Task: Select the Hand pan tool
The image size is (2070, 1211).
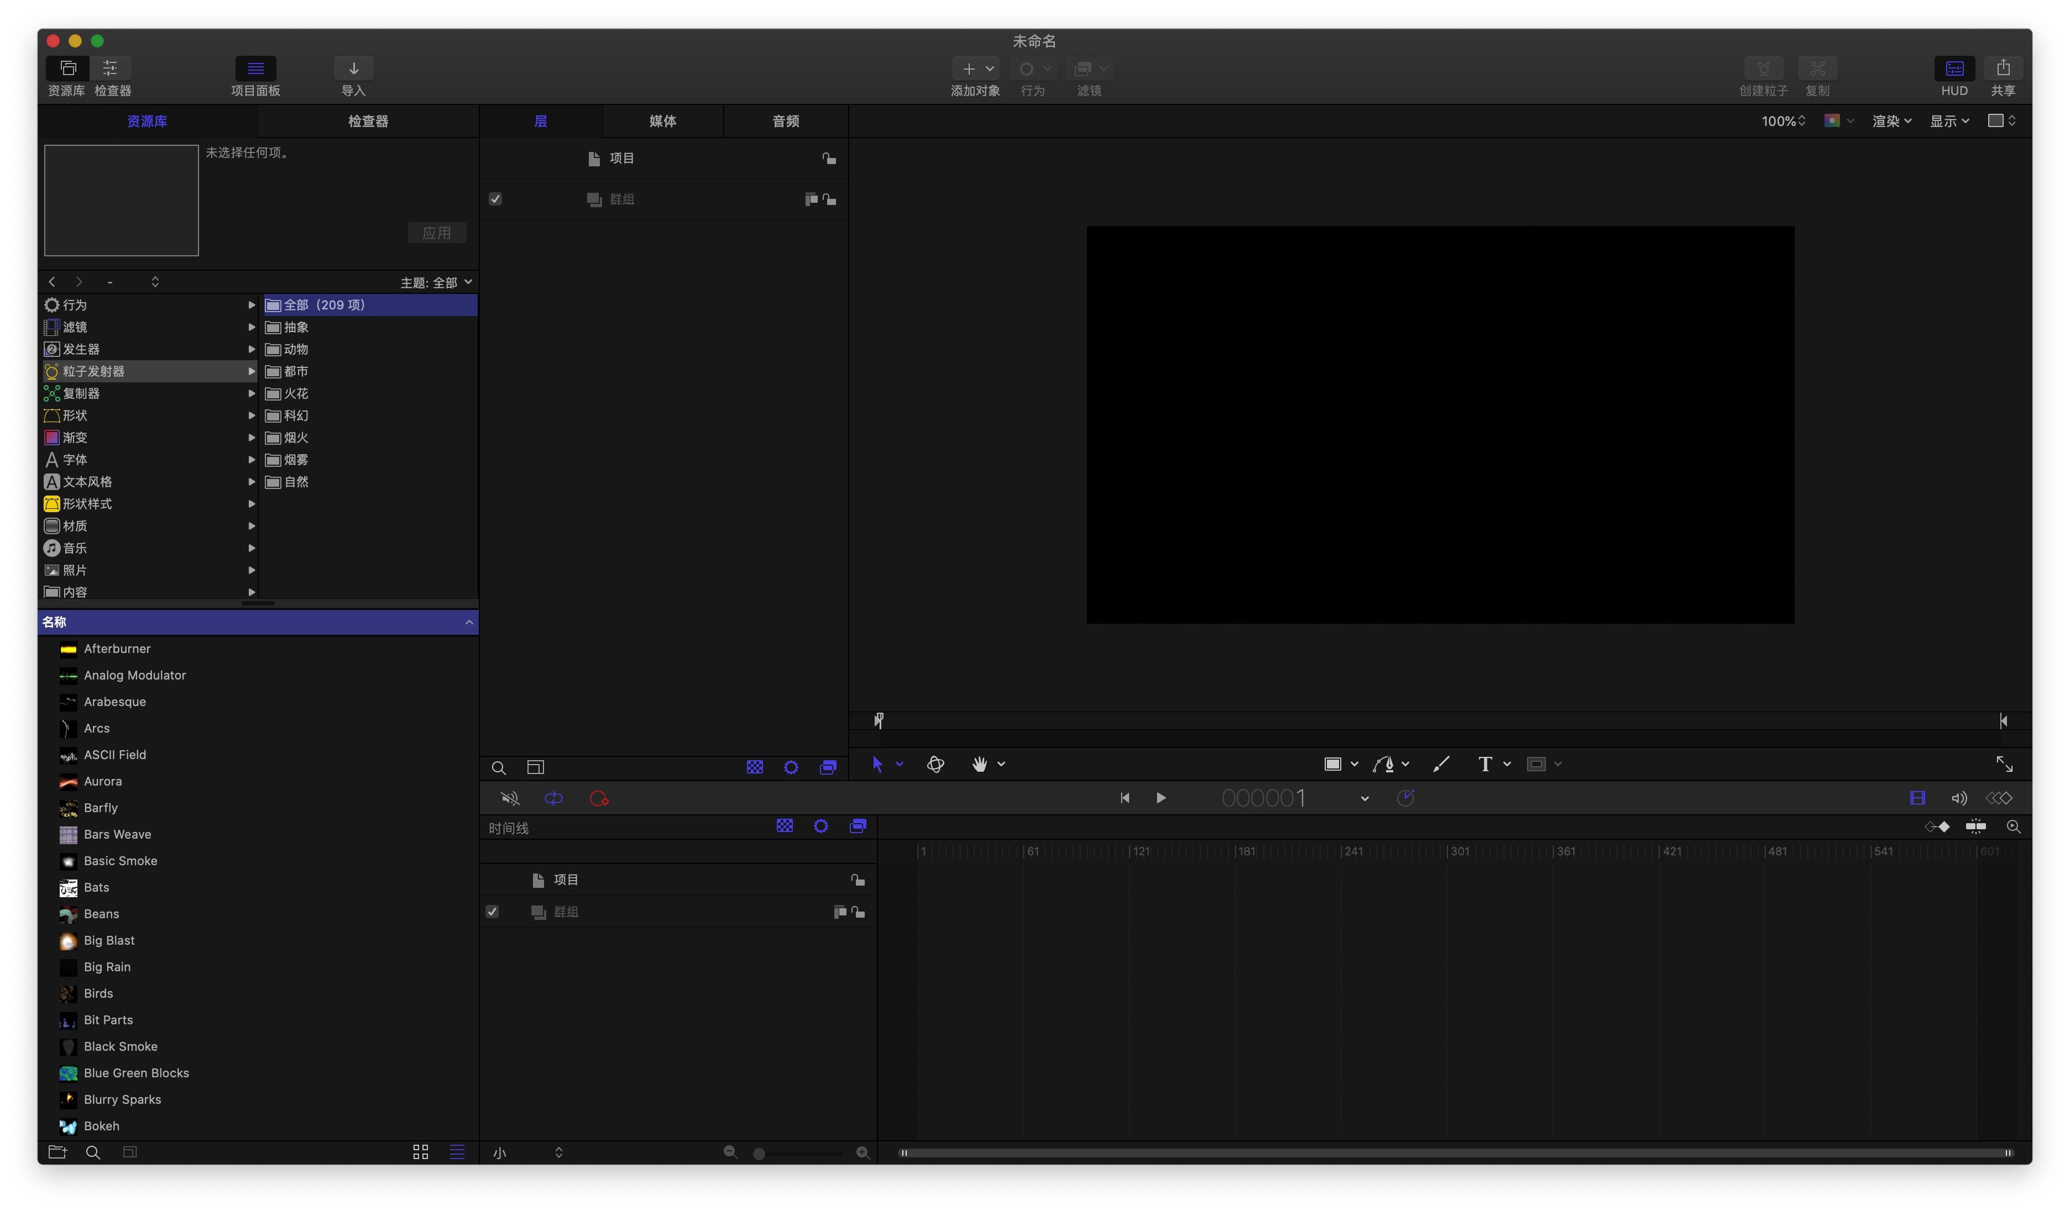Action: [979, 765]
